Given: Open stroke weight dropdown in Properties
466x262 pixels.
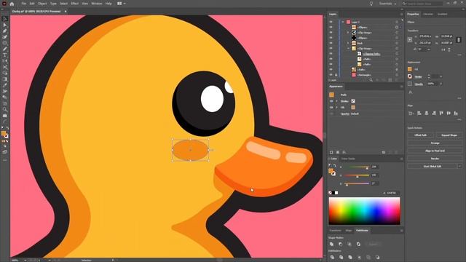Looking at the screenshot, I should tap(441, 76).
